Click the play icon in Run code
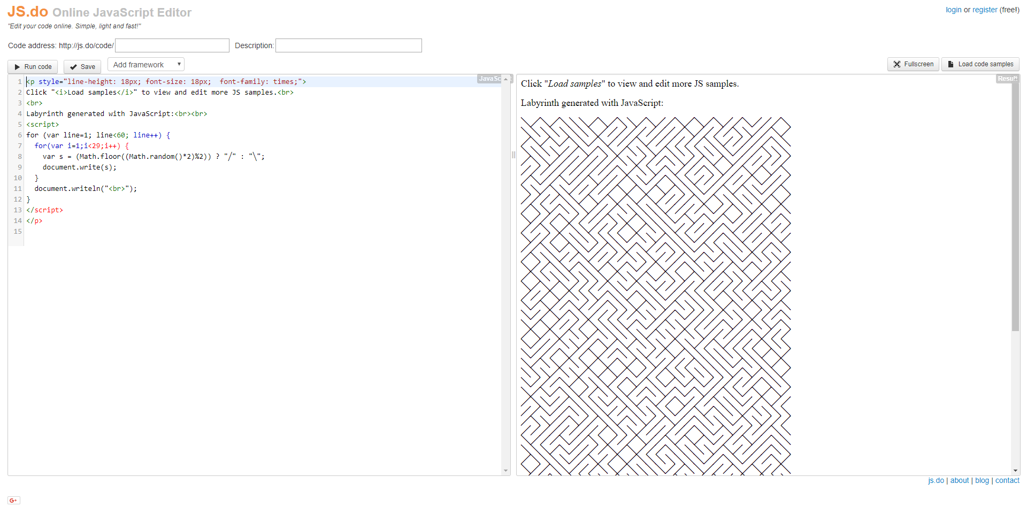 click(17, 67)
